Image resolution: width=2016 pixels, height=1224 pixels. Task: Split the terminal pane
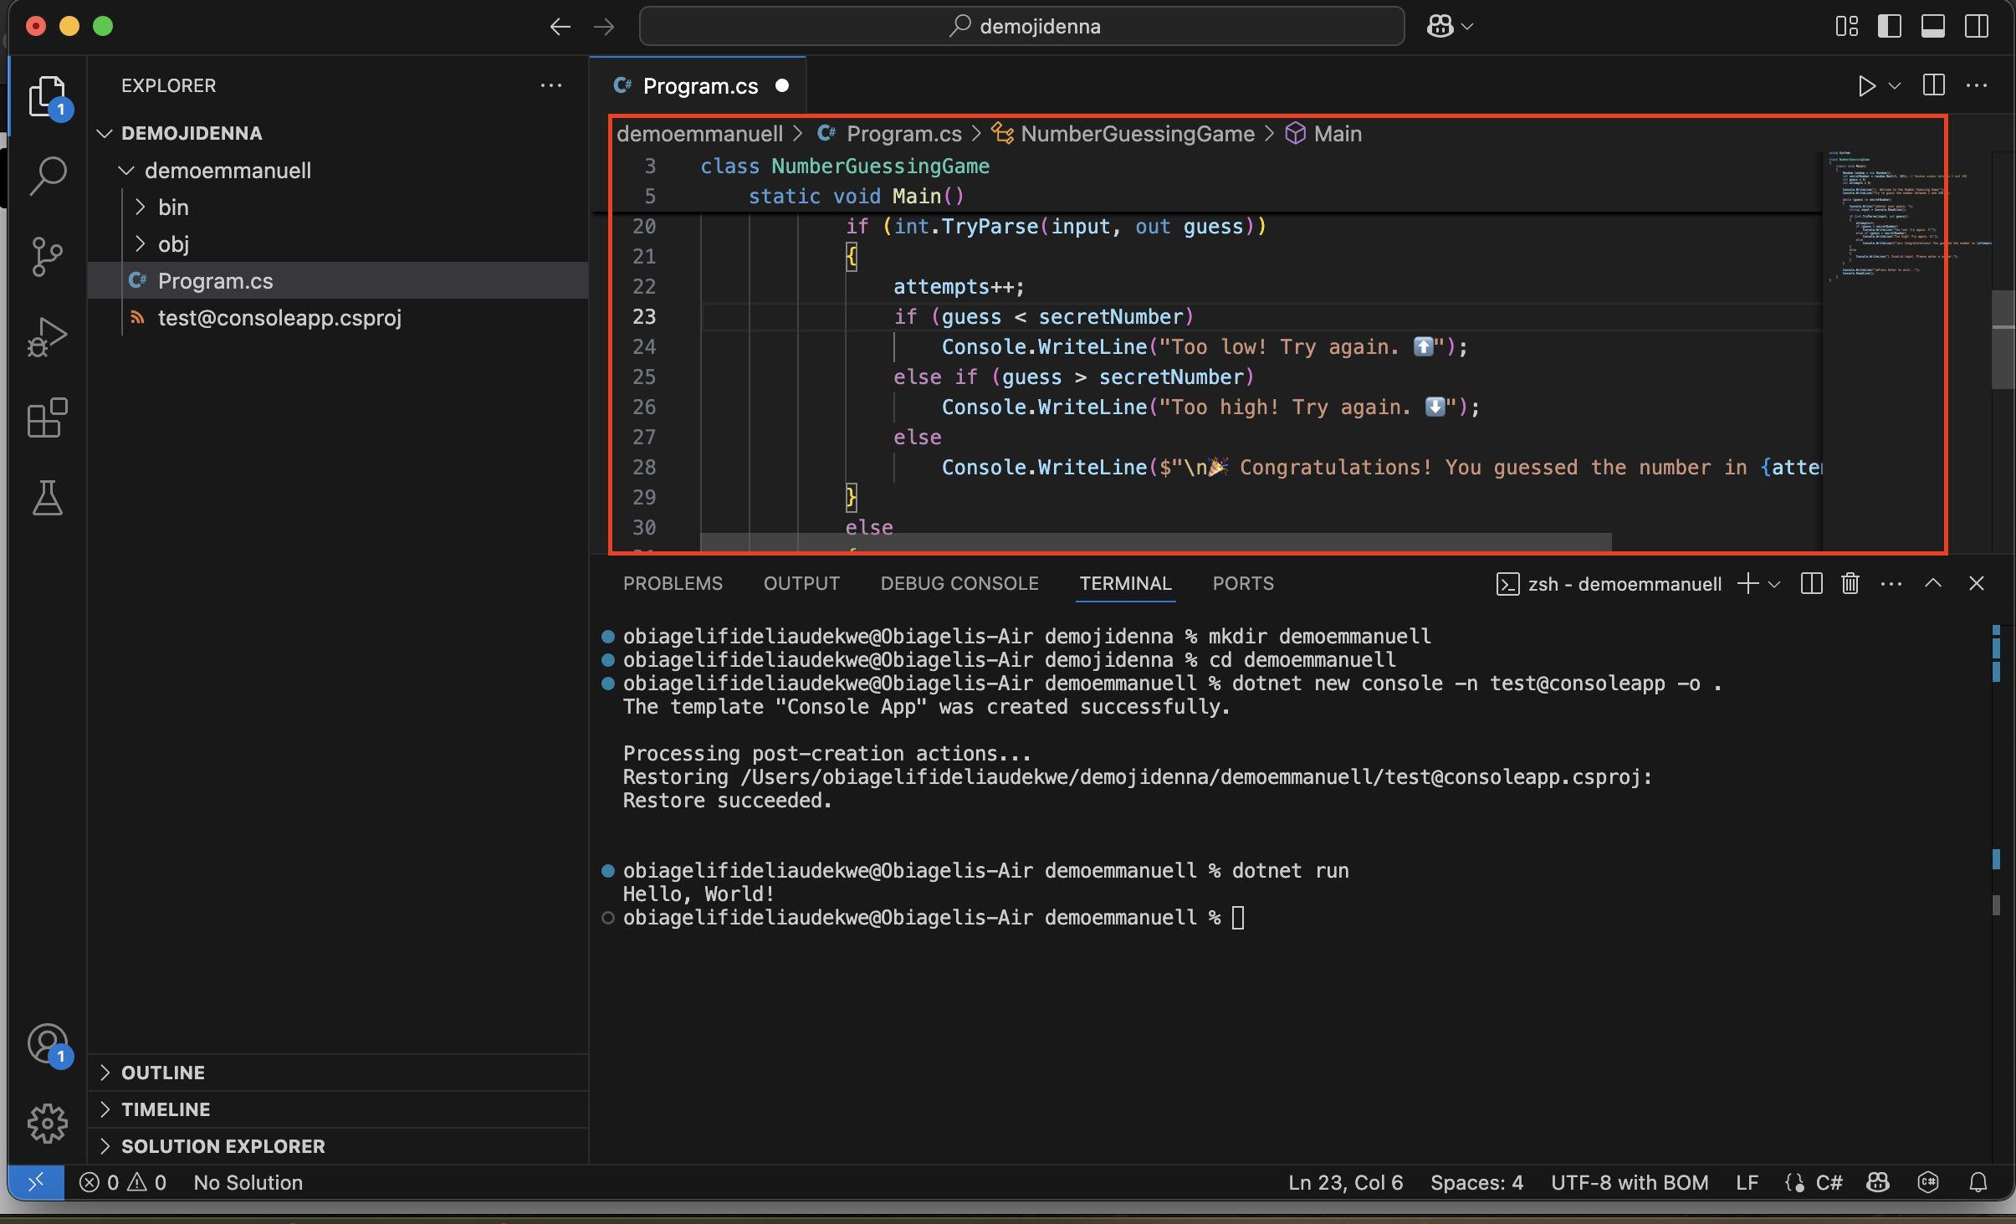[x=1811, y=584]
